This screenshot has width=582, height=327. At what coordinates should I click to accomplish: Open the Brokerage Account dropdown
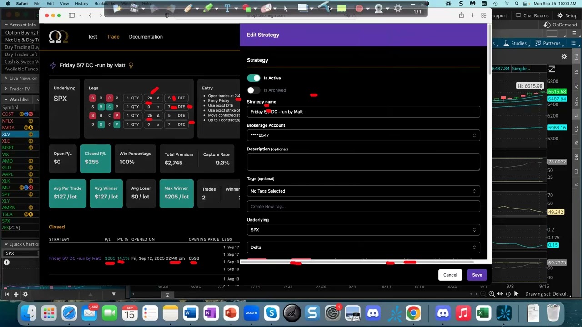(x=363, y=135)
